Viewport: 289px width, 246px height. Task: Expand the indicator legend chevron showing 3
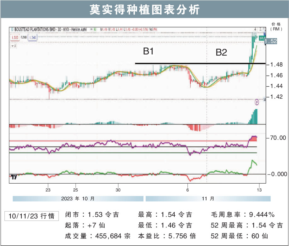[14, 46]
